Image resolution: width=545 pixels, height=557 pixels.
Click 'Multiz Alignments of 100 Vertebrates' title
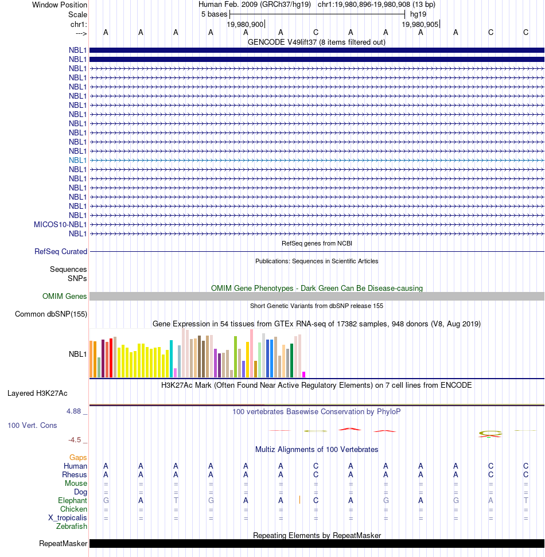click(317, 449)
